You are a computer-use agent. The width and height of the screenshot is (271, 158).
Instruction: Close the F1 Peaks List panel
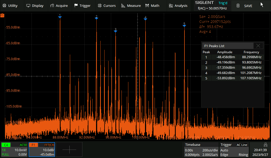tap(258, 46)
